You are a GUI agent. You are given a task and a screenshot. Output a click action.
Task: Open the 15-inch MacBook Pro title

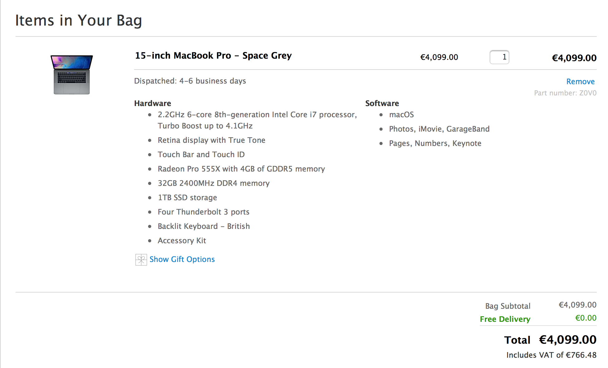(x=213, y=56)
